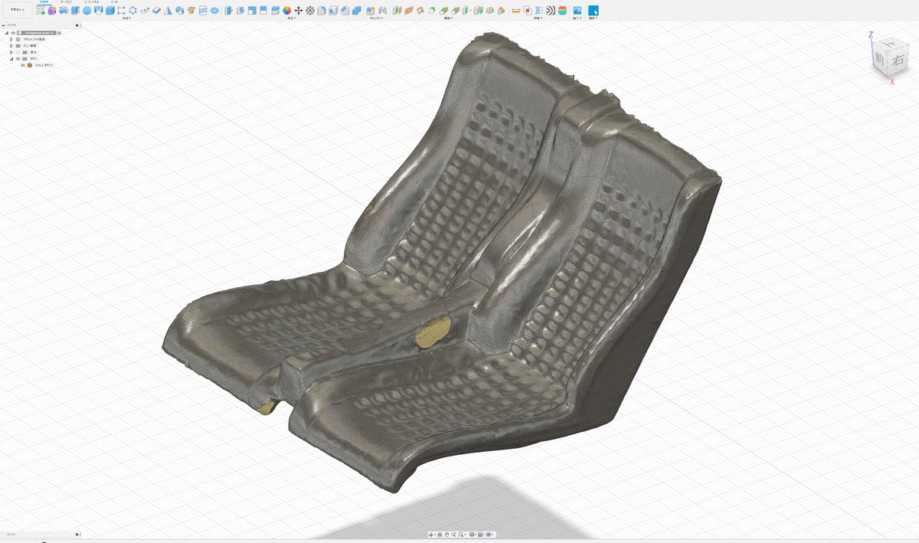Open the Appearance color wheel tool

pos(286,11)
